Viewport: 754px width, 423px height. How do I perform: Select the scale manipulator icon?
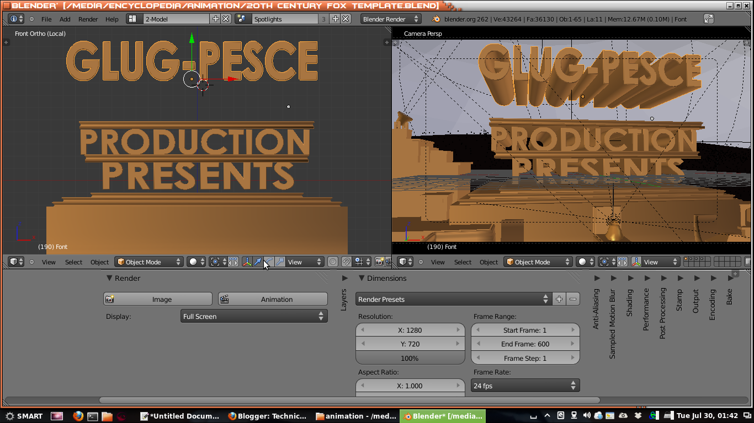pos(280,262)
